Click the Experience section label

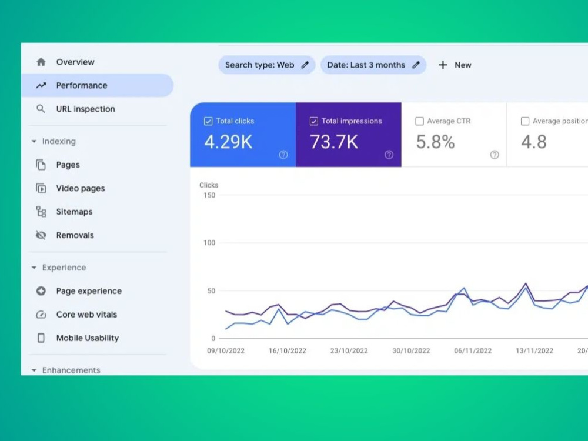coord(64,268)
